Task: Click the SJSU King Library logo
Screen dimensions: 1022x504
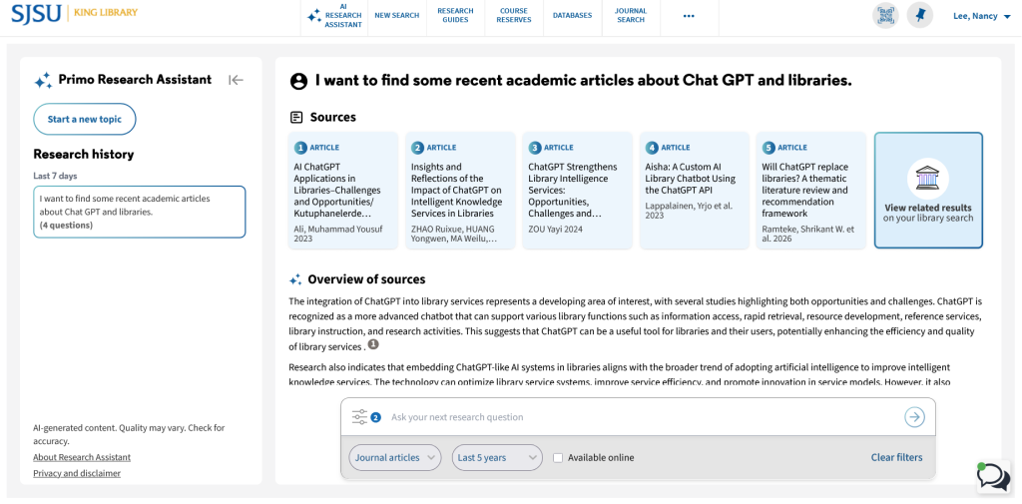Action: pyautogui.click(x=74, y=13)
